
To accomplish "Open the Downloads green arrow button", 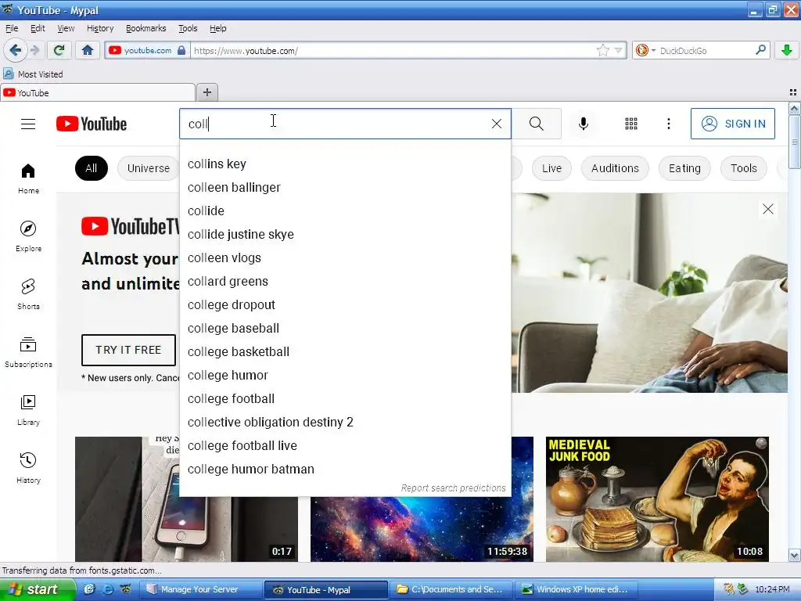I will [x=787, y=50].
